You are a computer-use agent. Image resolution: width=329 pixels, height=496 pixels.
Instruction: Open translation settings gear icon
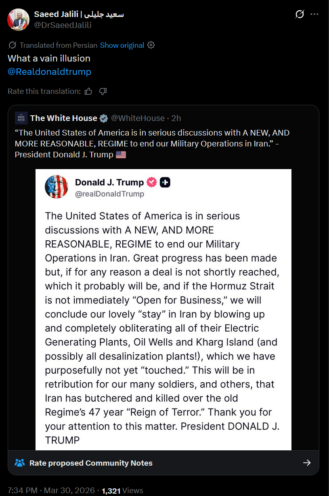(x=151, y=45)
